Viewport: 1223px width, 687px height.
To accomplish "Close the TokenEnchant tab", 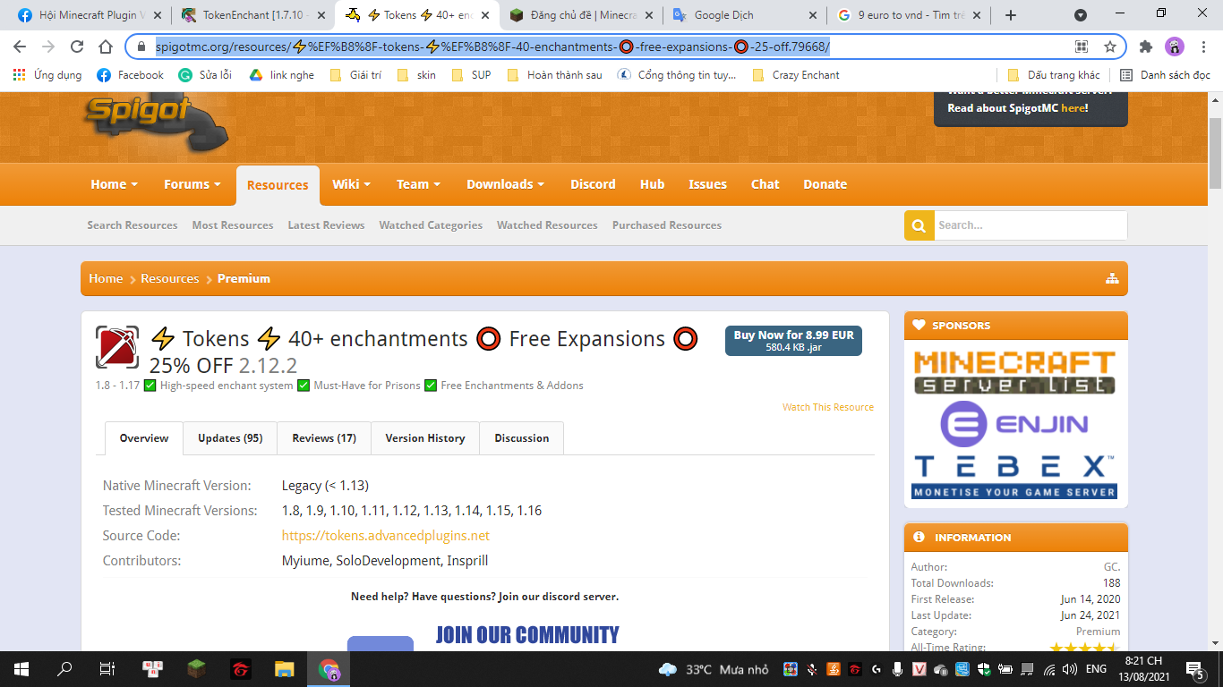I will (321, 15).
